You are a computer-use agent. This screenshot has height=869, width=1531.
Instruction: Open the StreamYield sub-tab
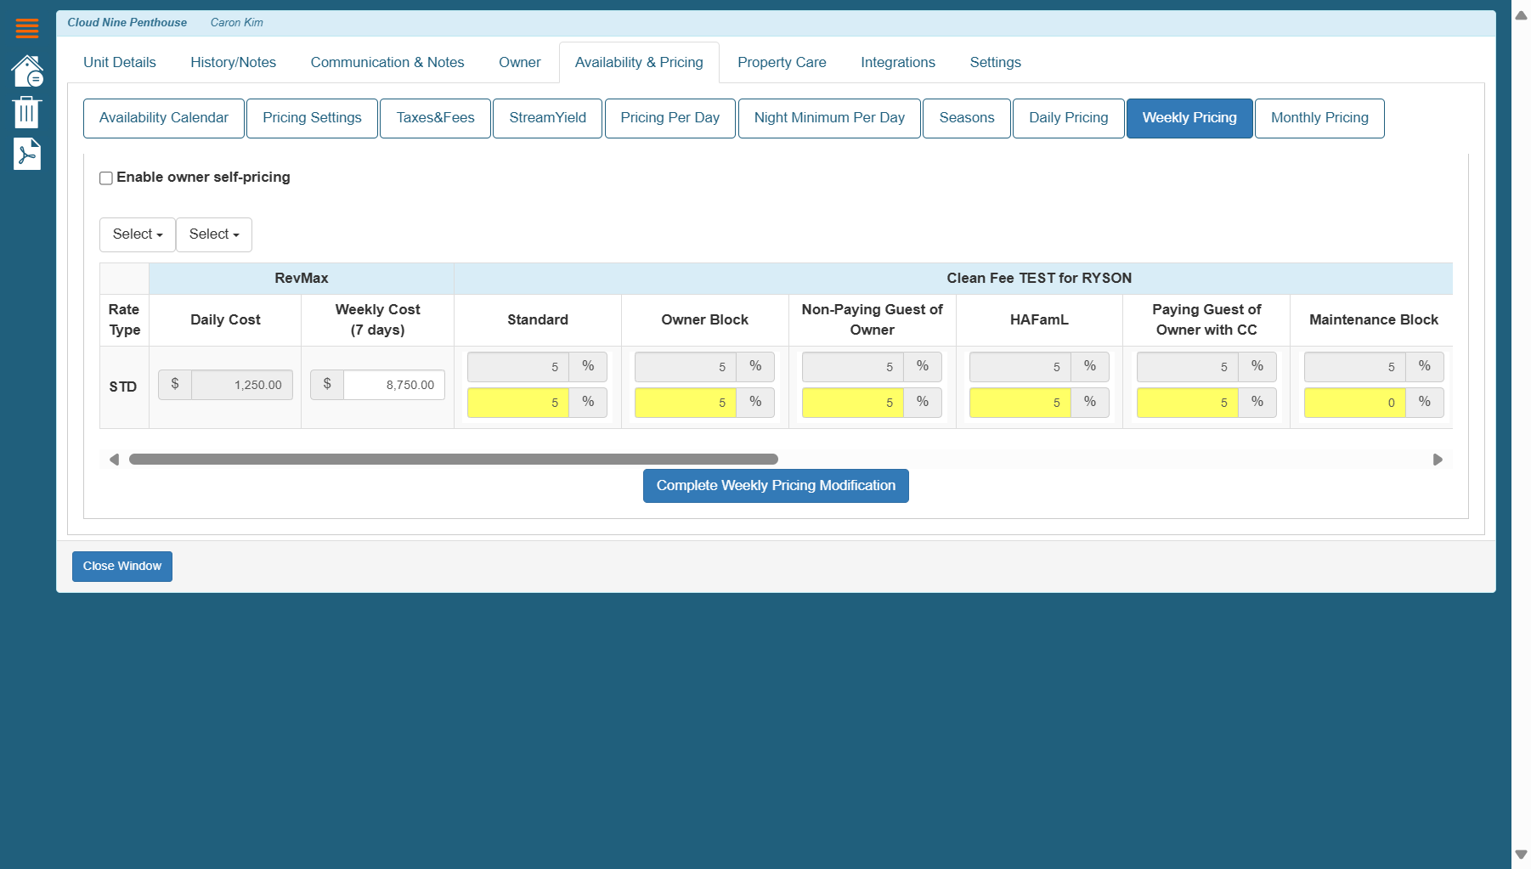[x=547, y=118]
